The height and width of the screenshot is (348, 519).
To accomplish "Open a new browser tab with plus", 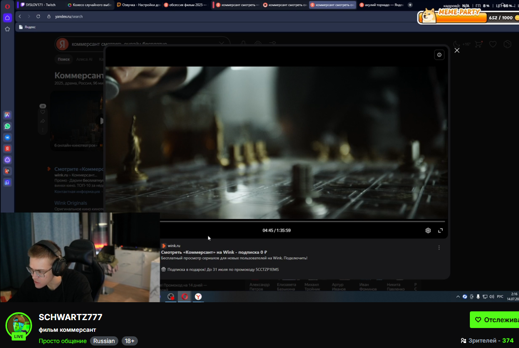I will pos(410,5).
